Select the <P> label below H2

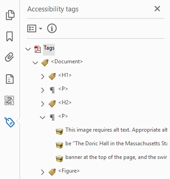(x=63, y=116)
